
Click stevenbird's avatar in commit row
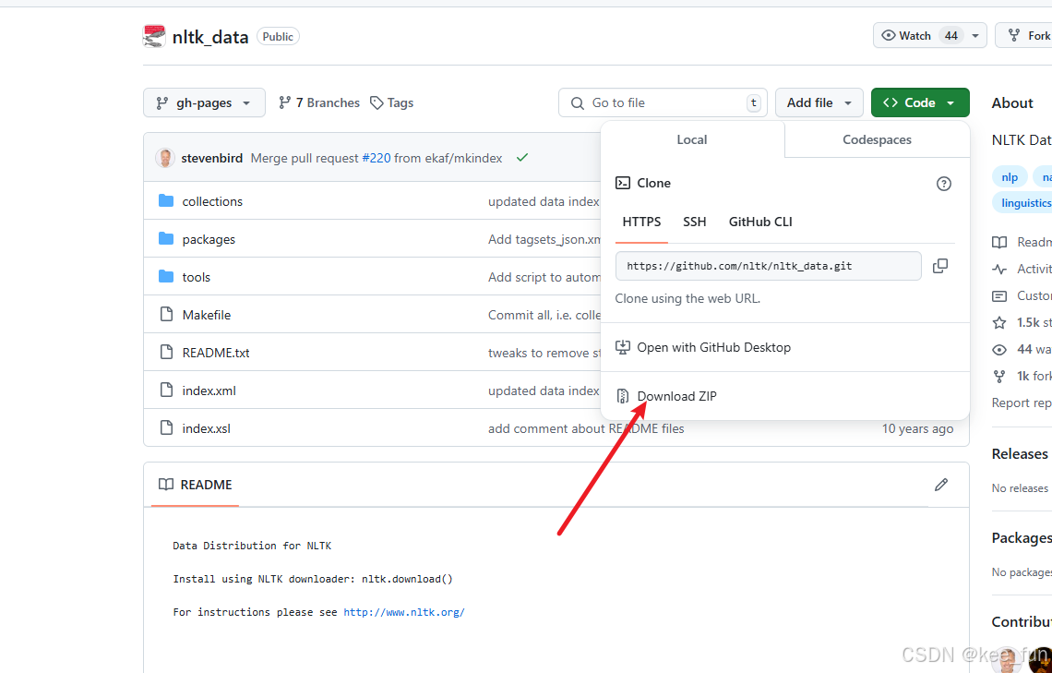pyautogui.click(x=165, y=158)
